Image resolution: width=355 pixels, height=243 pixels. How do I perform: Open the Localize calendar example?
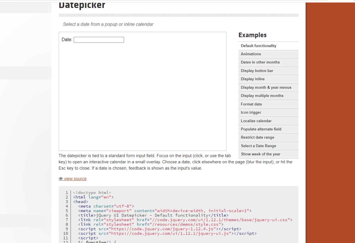click(268, 121)
